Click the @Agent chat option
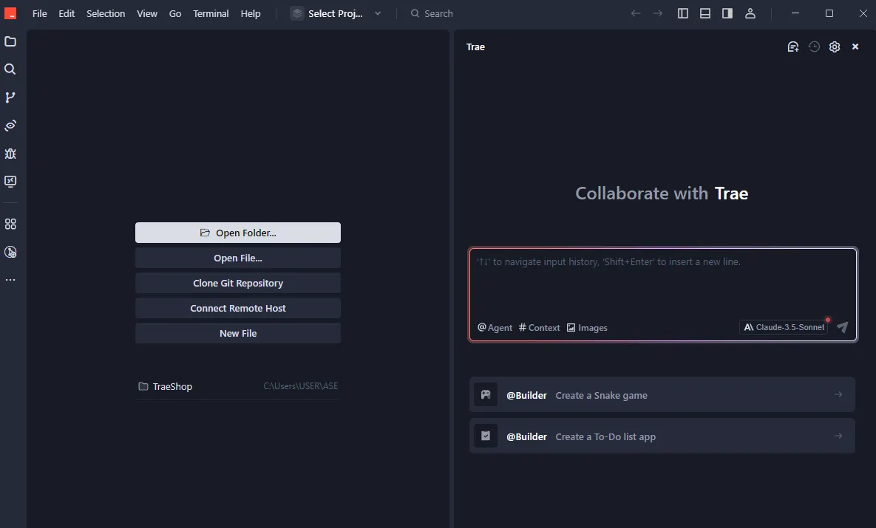876x528 pixels. (495, 328)
